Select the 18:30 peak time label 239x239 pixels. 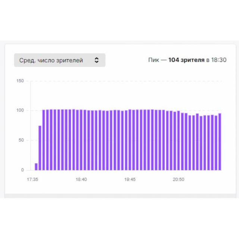[x=218, y=60]
